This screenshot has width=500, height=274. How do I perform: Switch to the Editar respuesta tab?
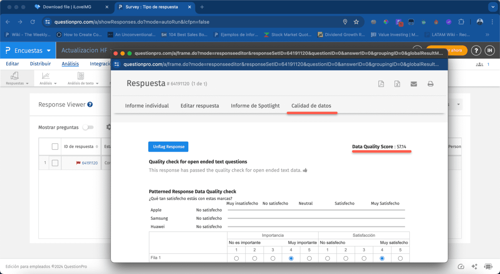(200, 106)
